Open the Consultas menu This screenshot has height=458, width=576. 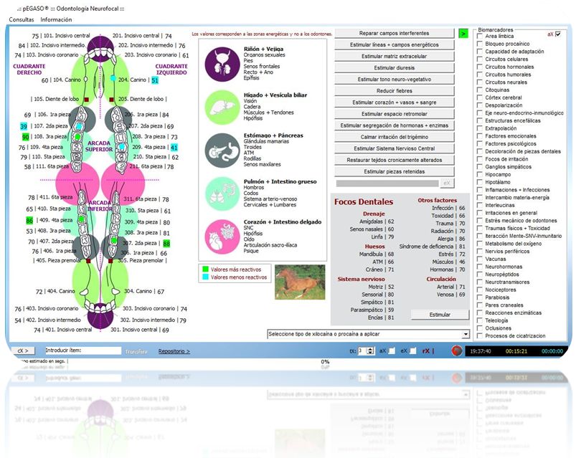(x=22, y=20)
